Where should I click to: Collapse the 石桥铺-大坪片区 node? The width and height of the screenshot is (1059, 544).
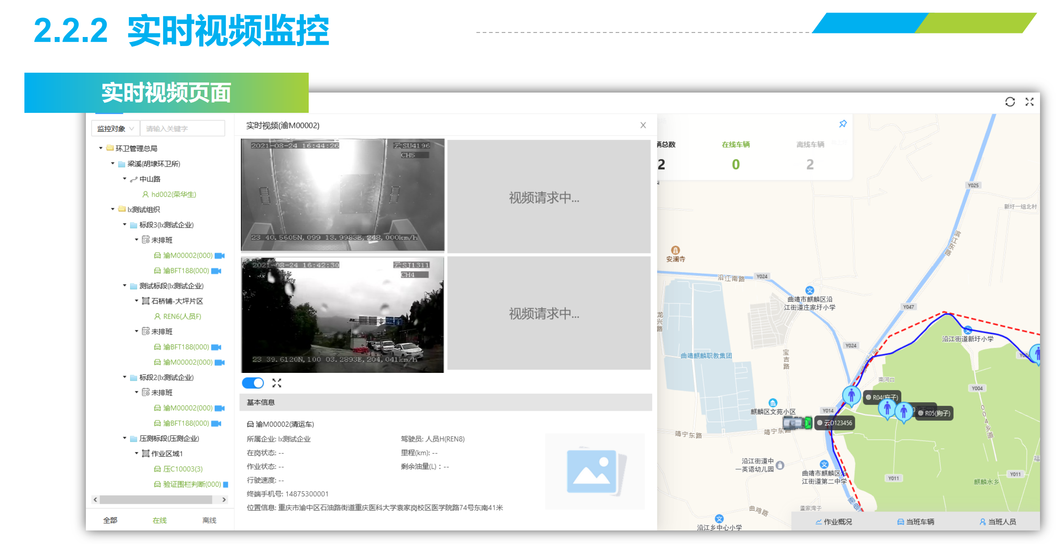pos(136,301)
